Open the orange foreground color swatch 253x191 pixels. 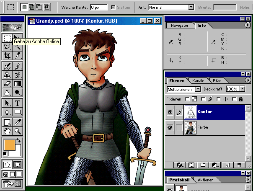click(10, 145)
